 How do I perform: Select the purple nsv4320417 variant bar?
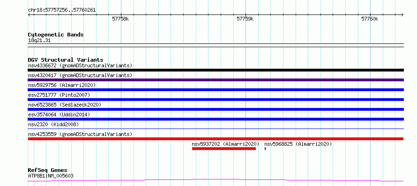(216, 80)
